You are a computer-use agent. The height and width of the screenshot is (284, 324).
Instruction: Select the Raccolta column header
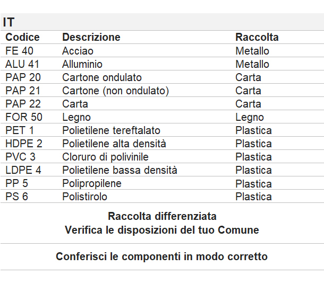(257, 37)
